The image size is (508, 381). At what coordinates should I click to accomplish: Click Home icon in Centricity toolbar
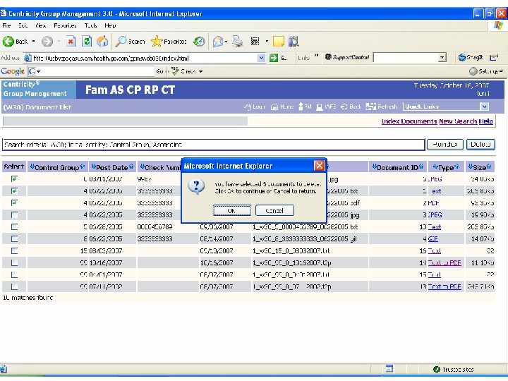274,107
